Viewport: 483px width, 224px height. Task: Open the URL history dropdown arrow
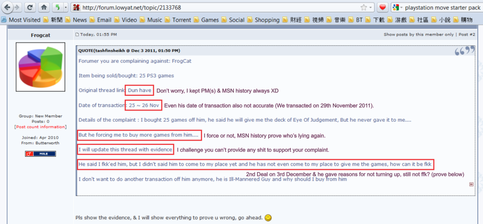(x=370, y=8)
